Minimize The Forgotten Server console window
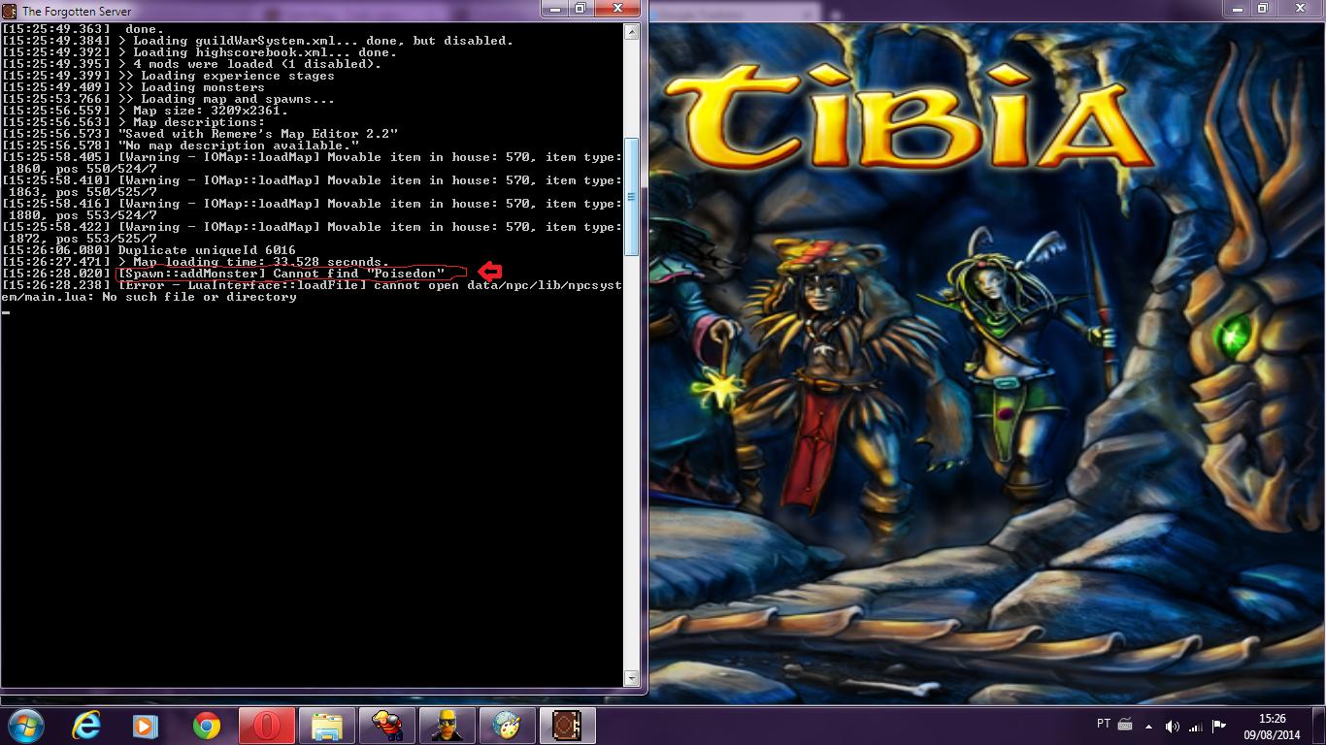Screen dimensions: 1326x745 [557, 9]
